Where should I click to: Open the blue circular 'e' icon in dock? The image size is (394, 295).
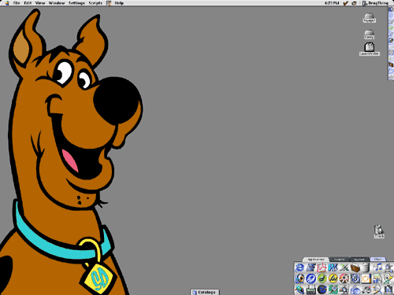(x=311, y=278)
